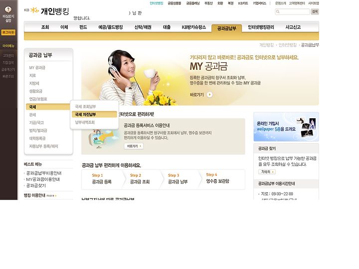
Task: Open the 이체 main menu tab
Action: click(x=64, y=27)
